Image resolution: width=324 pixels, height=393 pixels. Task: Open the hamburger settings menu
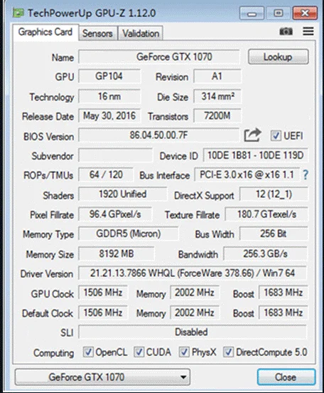(x=308, y=31)
